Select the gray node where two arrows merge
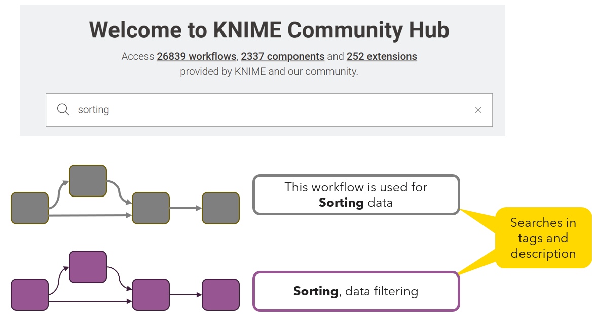This screenshot has height=314, width=594. 151,208
